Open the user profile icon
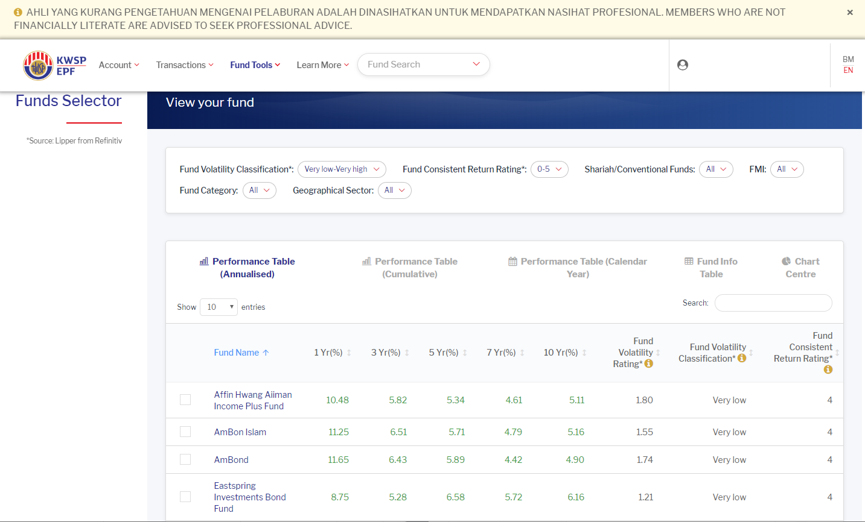This screenshot has width=865, height=522. click(683, 65)
